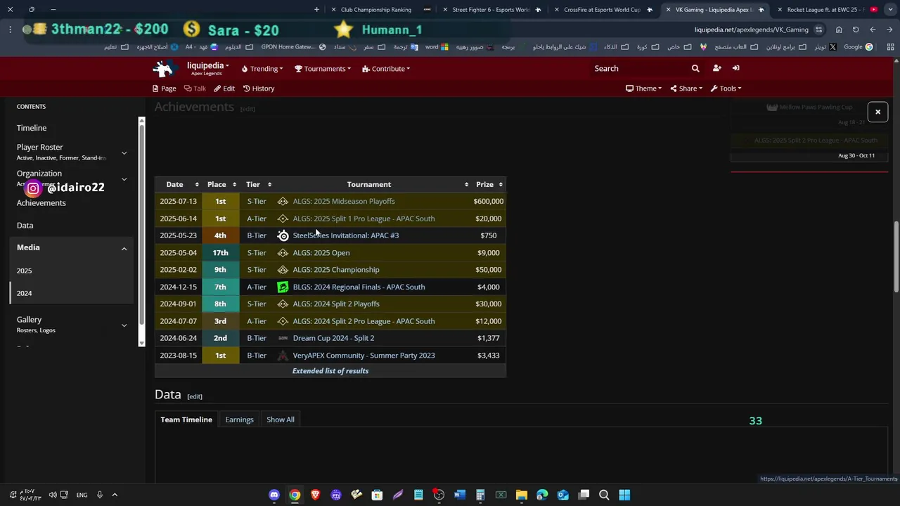Open the Share dropdown
The width and height of the screenshot is (900, 506).
[686, 89]
